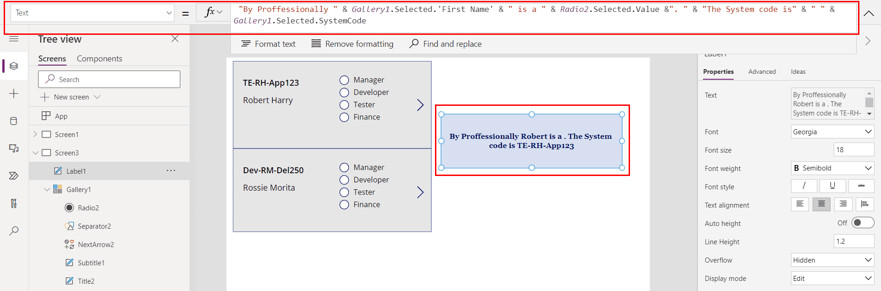Open the Label1 more options ellipsis
881x291 pixels.
tap(171, 170)
